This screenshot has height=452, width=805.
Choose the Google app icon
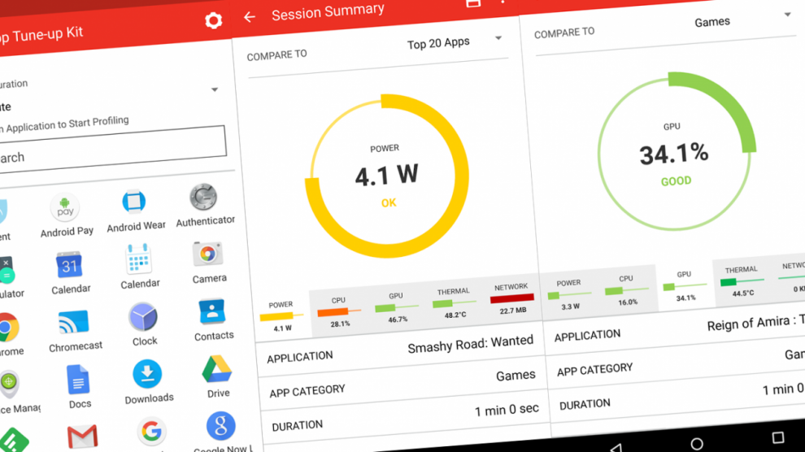coord(151,432)
